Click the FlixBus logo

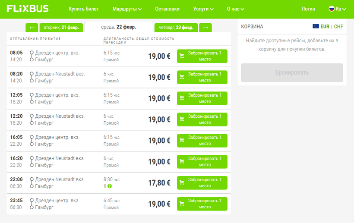click(28, 9)
